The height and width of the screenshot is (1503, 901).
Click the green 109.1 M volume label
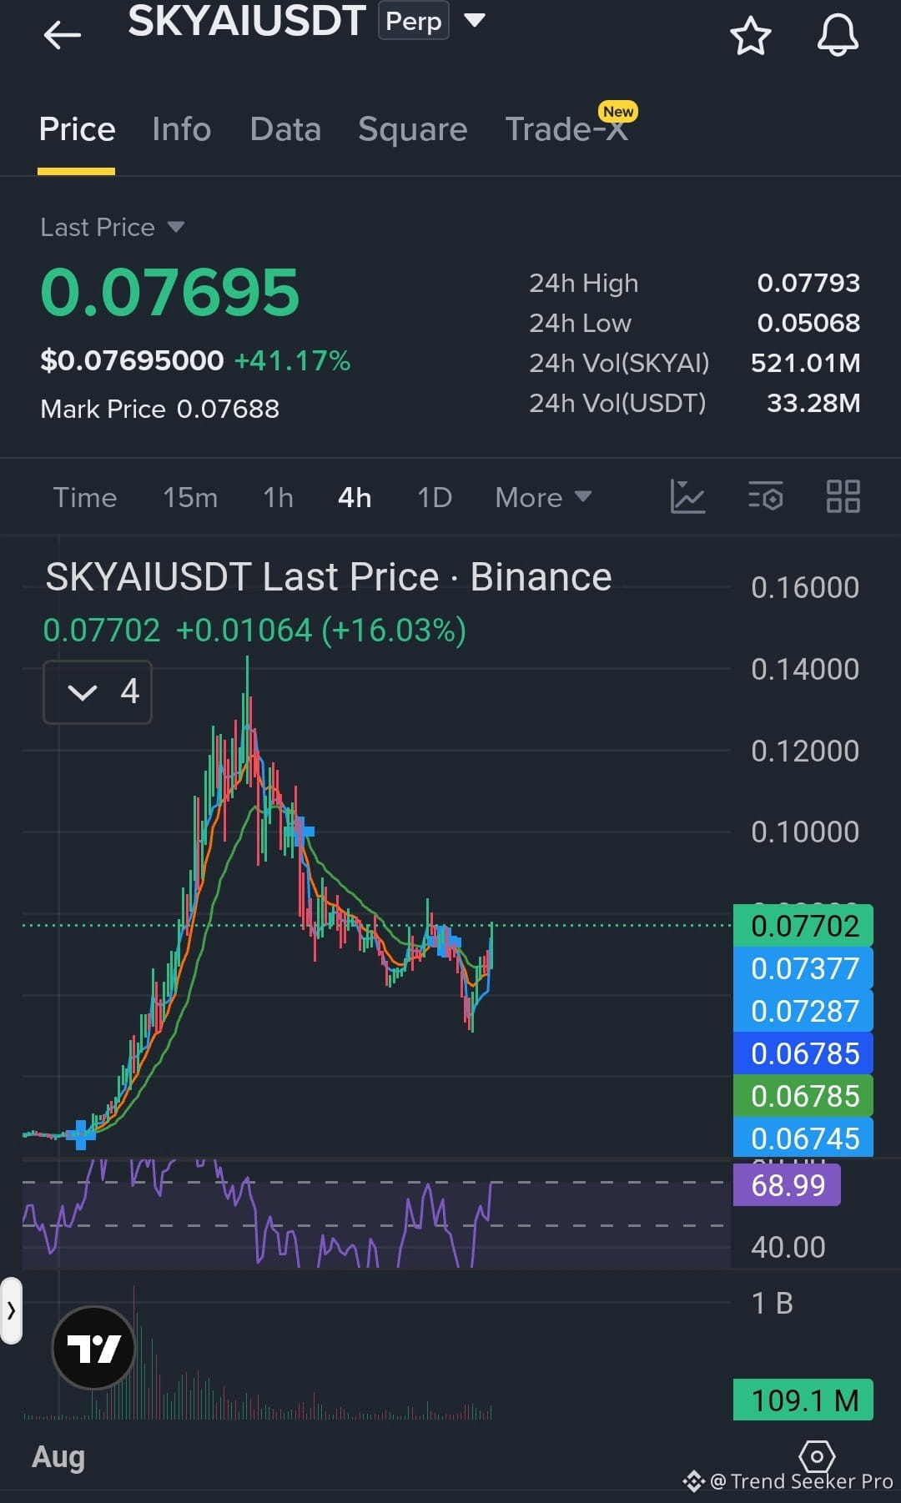(803, 1400)
